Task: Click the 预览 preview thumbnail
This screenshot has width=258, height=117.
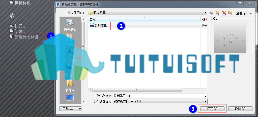Action: click(x=230, y=37)
